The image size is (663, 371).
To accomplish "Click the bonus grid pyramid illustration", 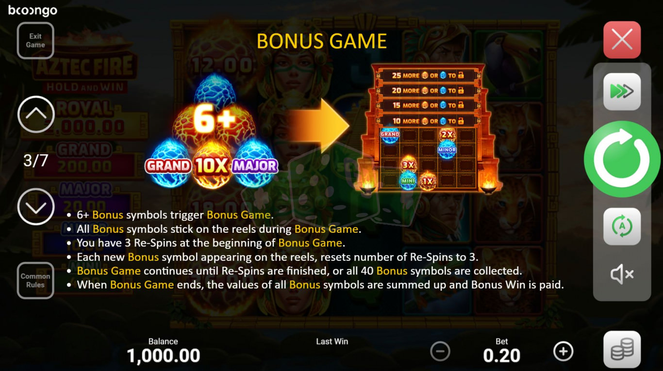I will click(x=429, y=129).
